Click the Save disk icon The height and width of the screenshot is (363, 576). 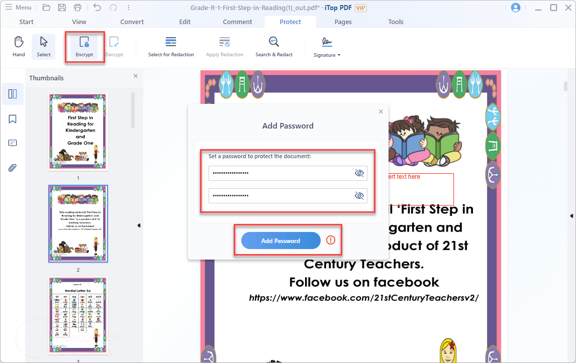tap(62, 8)
